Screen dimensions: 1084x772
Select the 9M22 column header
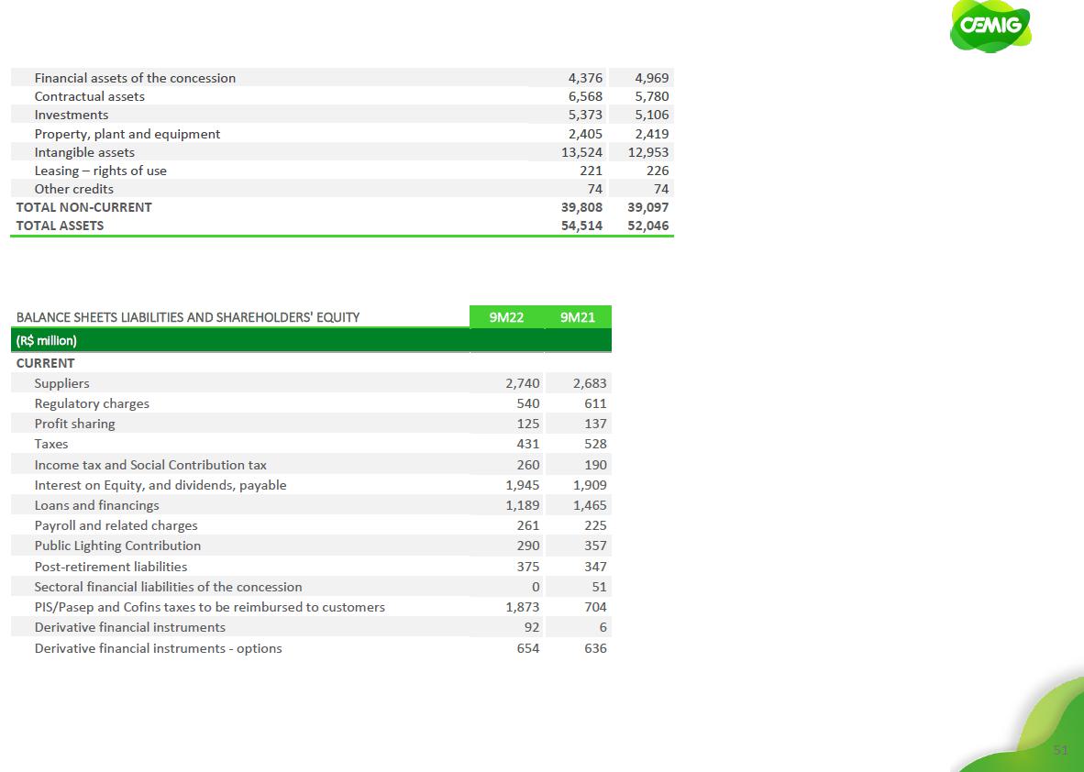click(506, 317)
